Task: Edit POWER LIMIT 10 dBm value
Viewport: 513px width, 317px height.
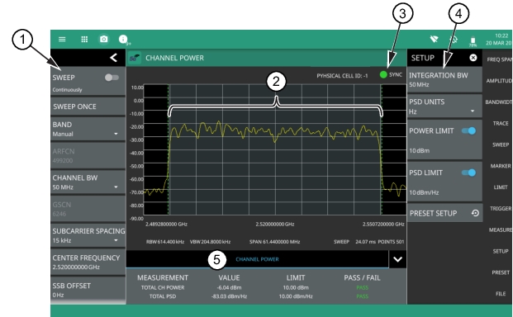Action: click(420, 150)
